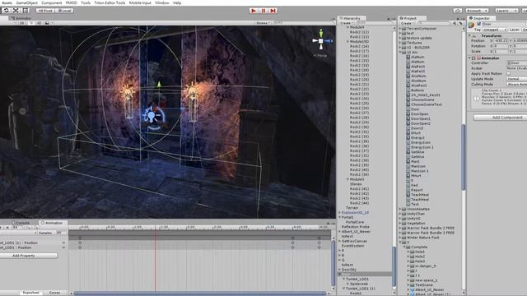This screenshot has width=527, height=296.
Task: Open the Component menu
Action: [52, 2]
